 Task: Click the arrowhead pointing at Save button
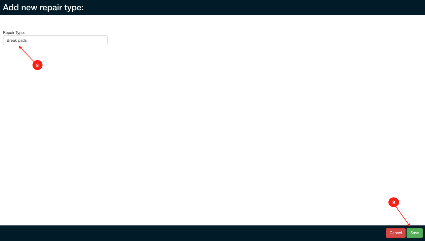(409, 225)
